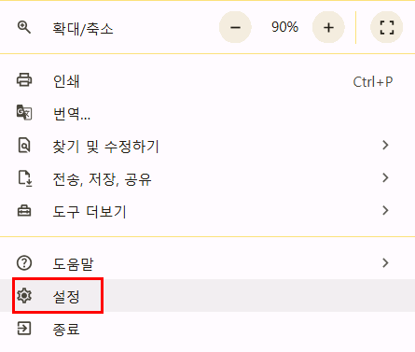This screenshot has width=415, height=352.
Task: Enter fullscreen mode via the square icon
Action: (x=387, y=27)
